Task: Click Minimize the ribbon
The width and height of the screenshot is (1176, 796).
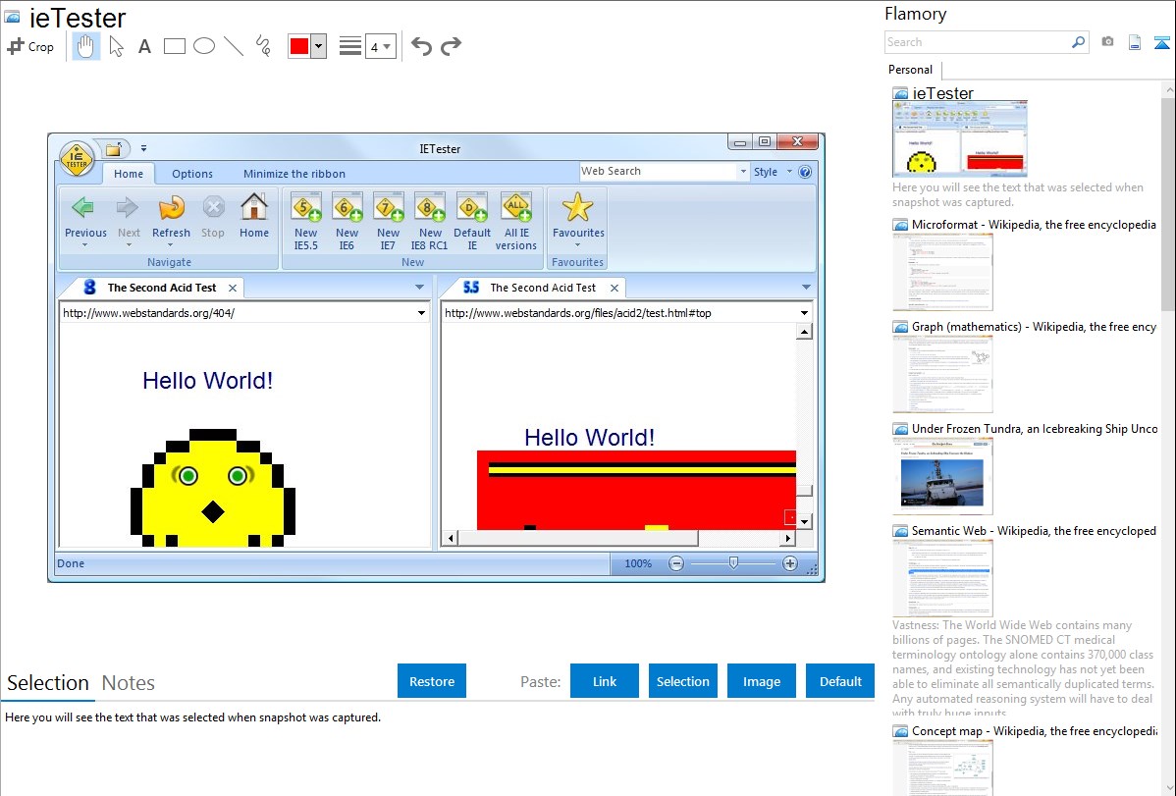Action: point(294,174)
